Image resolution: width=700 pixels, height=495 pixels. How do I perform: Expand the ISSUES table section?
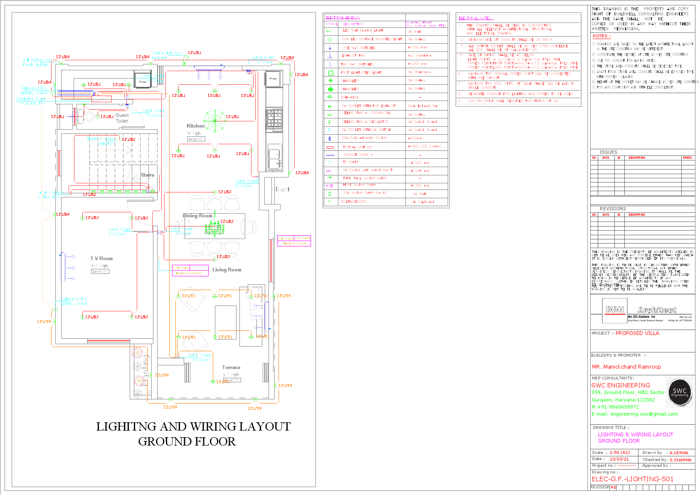pos(608,152)
